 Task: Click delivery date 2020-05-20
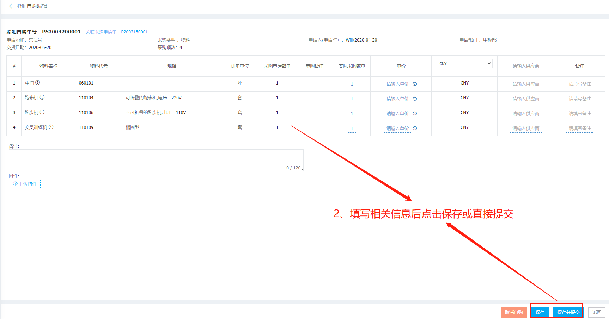[40, 48]
